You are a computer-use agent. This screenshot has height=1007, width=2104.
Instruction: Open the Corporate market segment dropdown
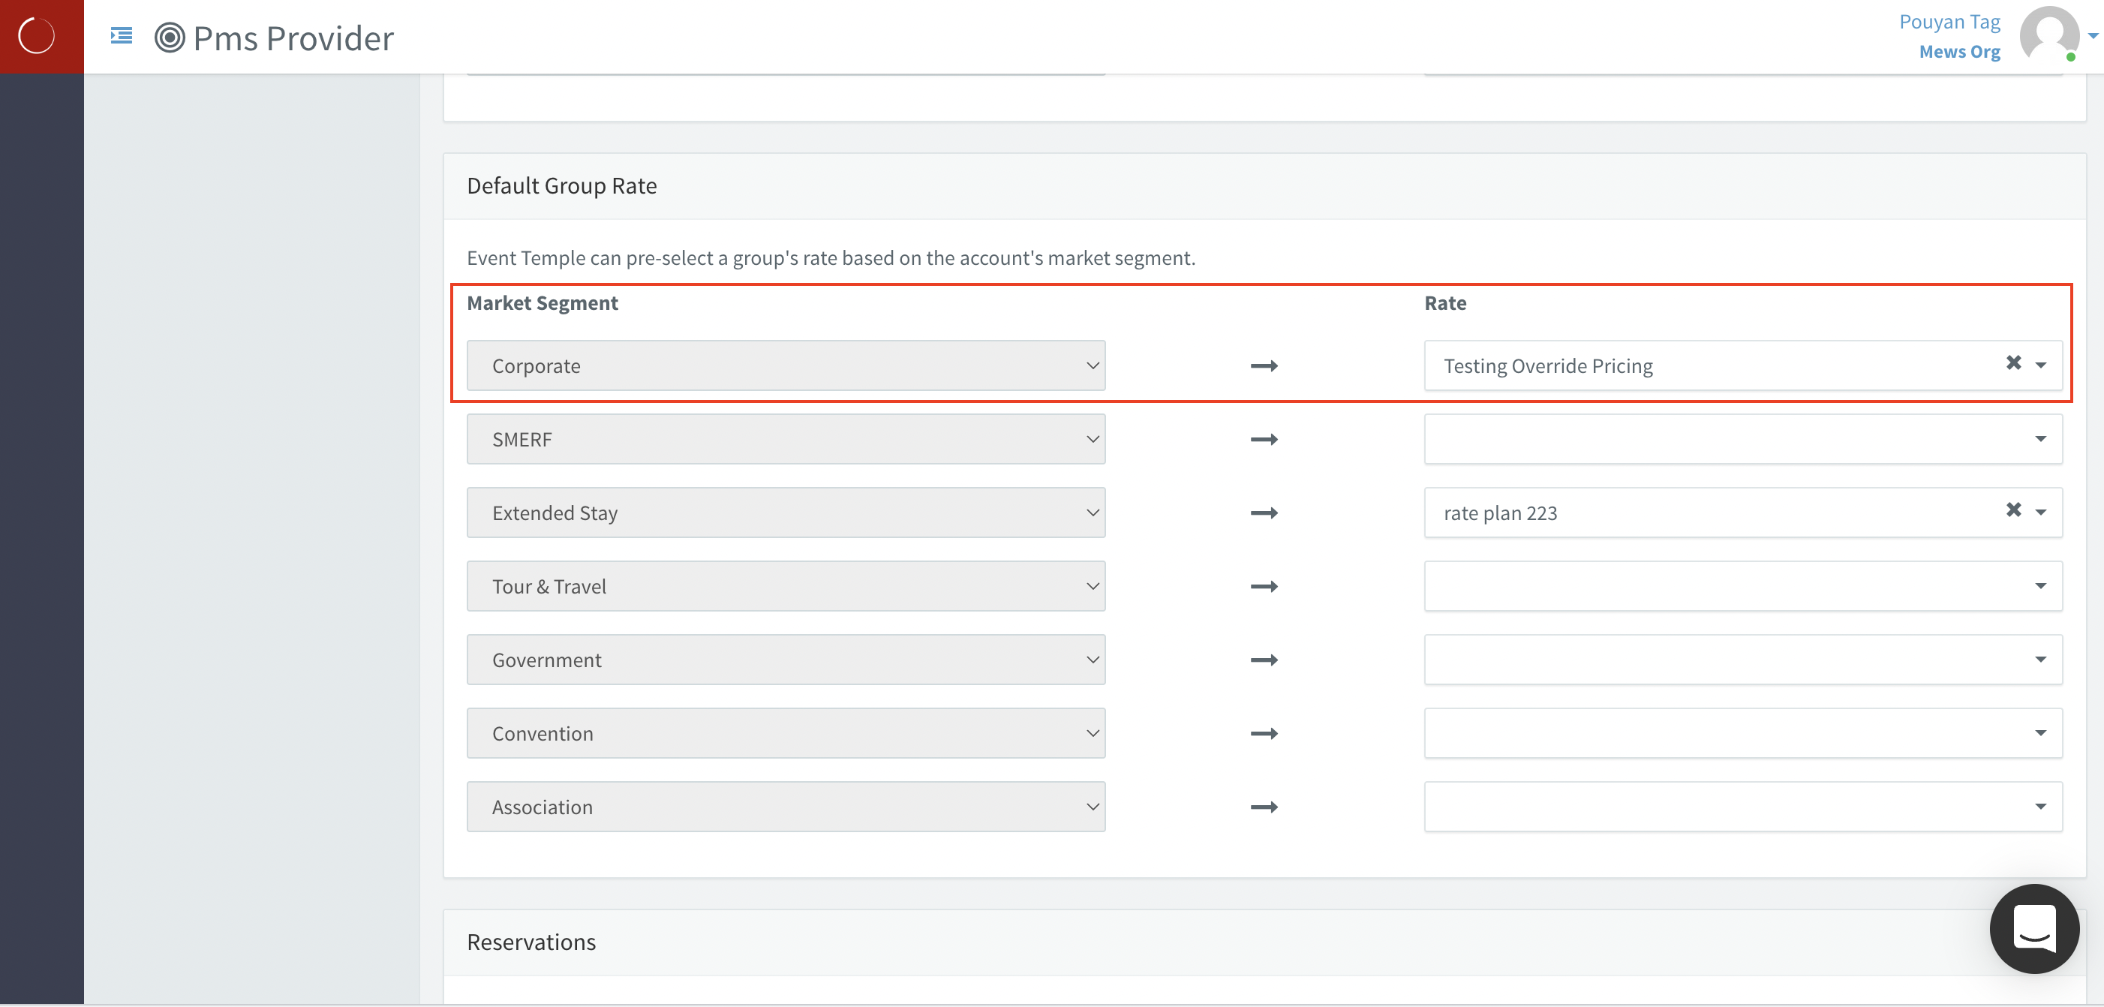tap(786, 365)
